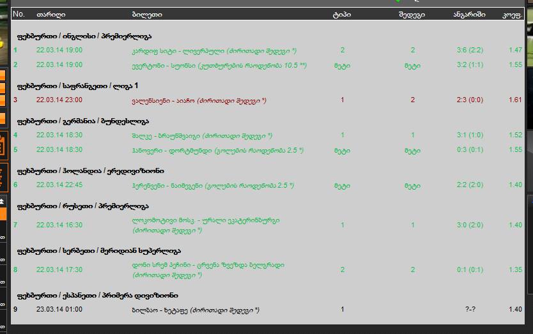Viewport: 533px width, 334px height.
Task: Click coefficient '1.47' in row 1
Action: (515, 50)
